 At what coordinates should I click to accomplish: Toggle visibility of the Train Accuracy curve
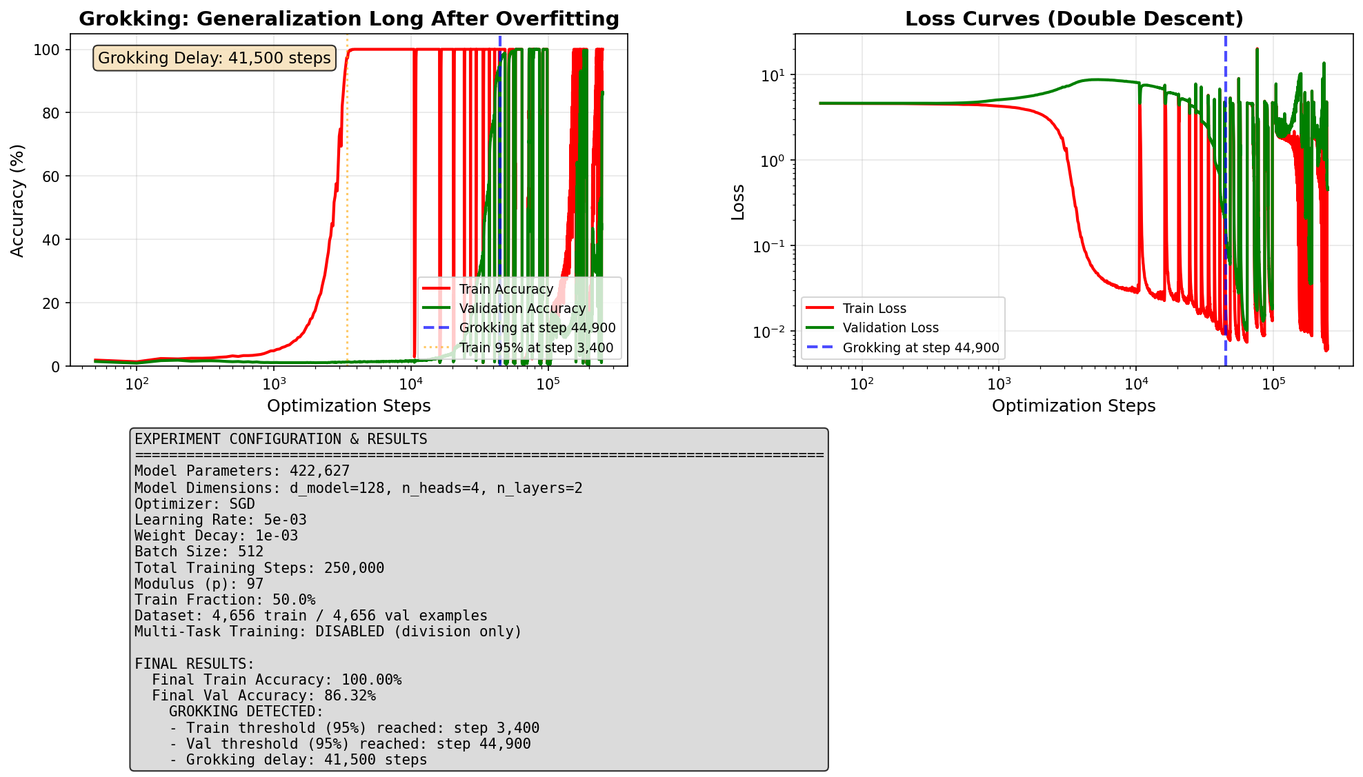click(x=507, y=288)
